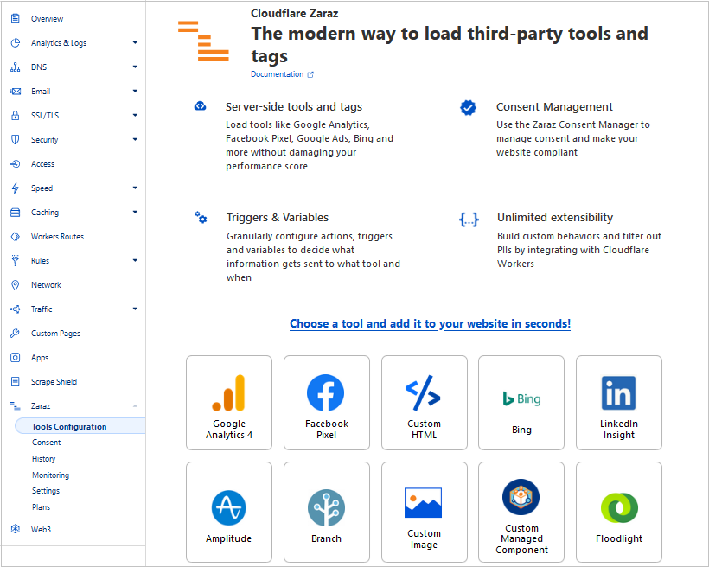Expand the SSL/TLS menu arrow
Screen dimensions: 709x567
[135, 115]
